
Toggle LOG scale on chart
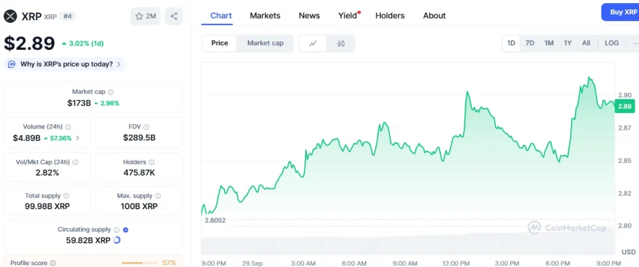click(x=612, y=43)
